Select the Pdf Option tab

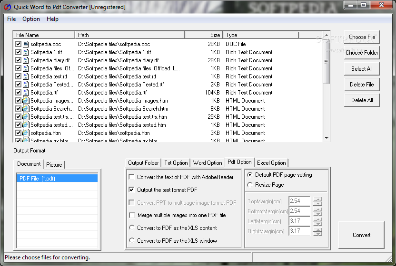click(239, 162)
